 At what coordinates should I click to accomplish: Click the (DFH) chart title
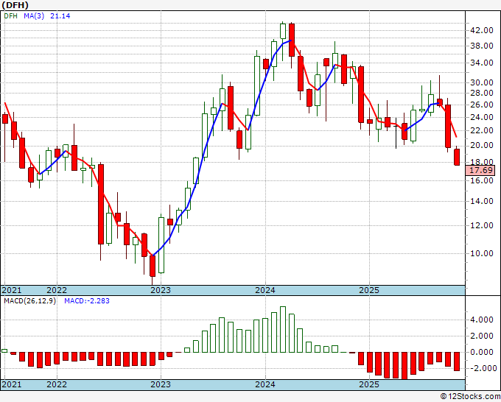(15, 5)
